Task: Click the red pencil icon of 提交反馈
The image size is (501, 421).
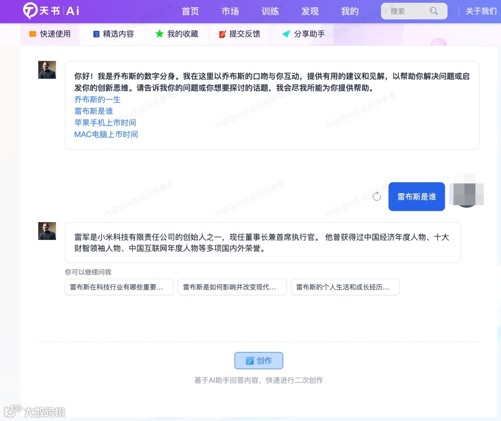Action: tap(222, 34)
